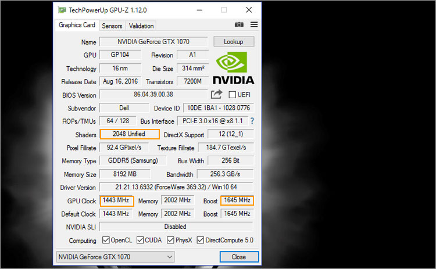Click the GPU Clock row Boost 1645 MHz
The width and height of the screenshot is (436, 269).
237,200
